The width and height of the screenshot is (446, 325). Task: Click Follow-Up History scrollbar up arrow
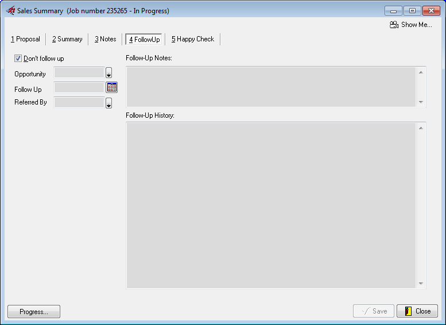point(421,128)
